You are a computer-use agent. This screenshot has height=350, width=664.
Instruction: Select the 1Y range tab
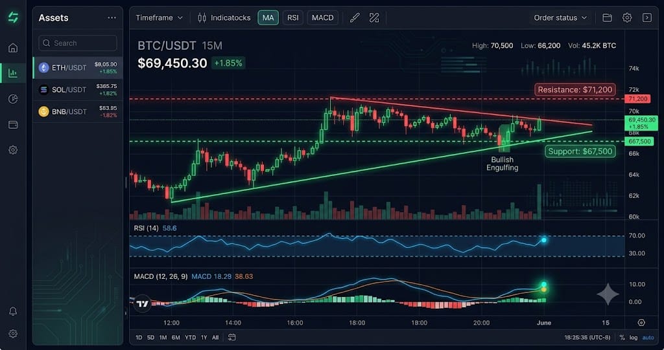coord(204,337)
